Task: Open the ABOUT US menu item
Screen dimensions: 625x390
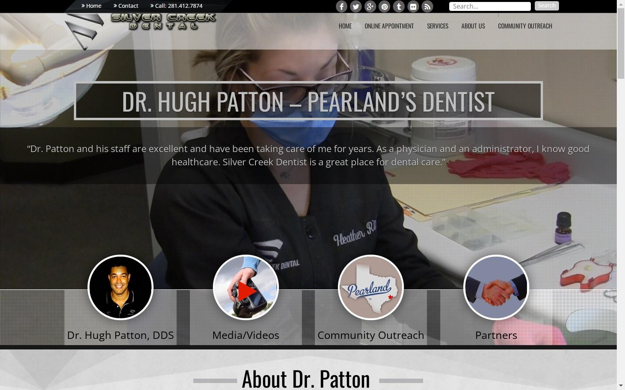Action: pyautogui.click(x=473, y=26)
